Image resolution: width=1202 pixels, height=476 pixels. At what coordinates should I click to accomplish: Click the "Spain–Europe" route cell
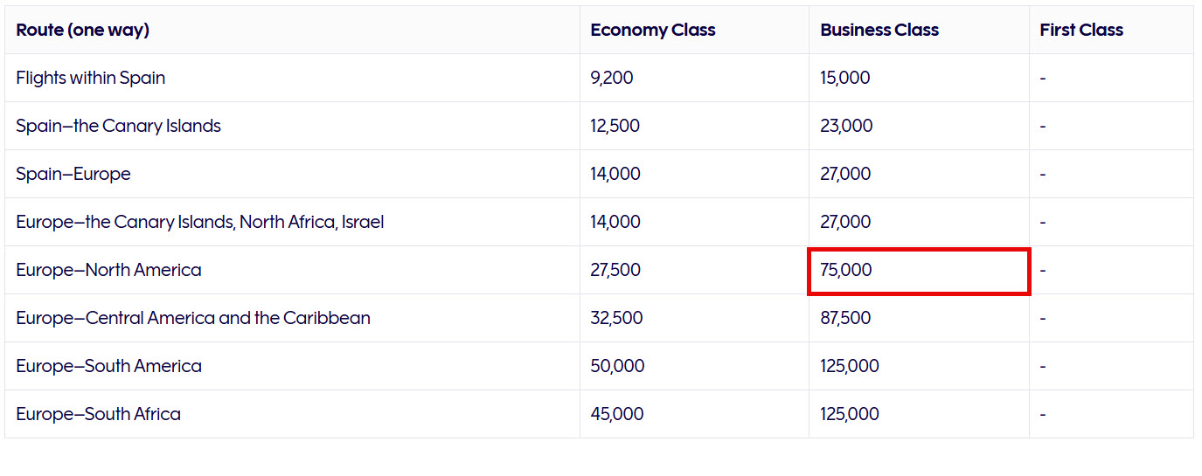pos(73,174)
